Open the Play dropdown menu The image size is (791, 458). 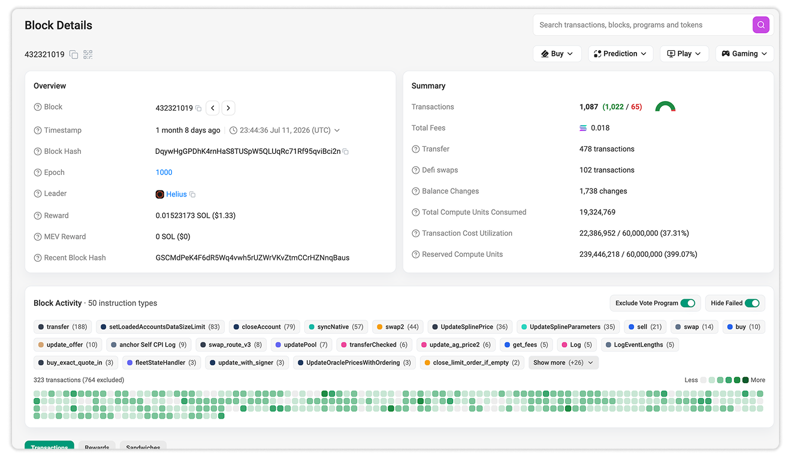684,53
